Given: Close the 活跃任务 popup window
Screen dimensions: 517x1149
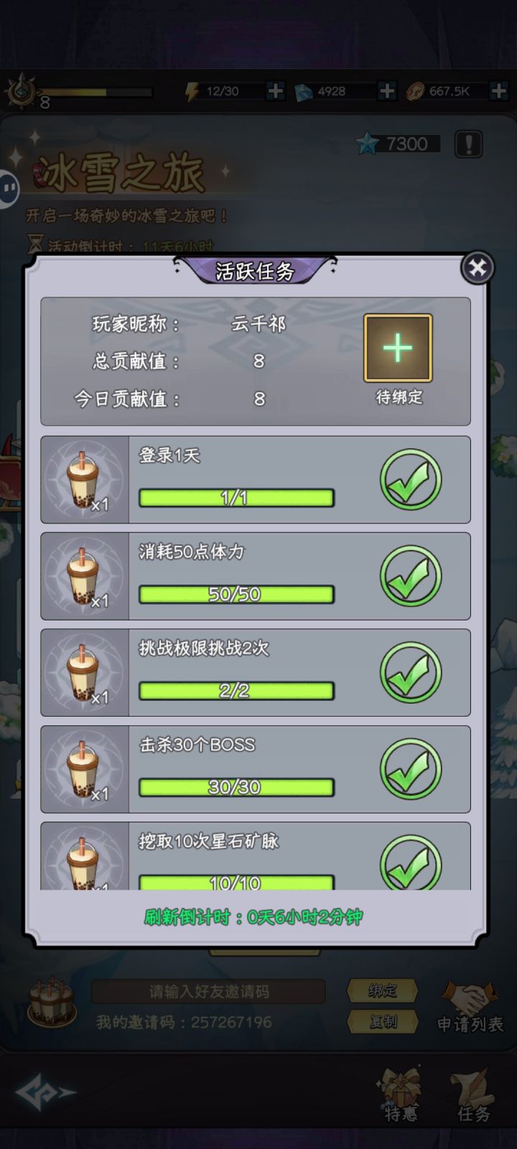Looking at the screenshot, I should 477,268.
